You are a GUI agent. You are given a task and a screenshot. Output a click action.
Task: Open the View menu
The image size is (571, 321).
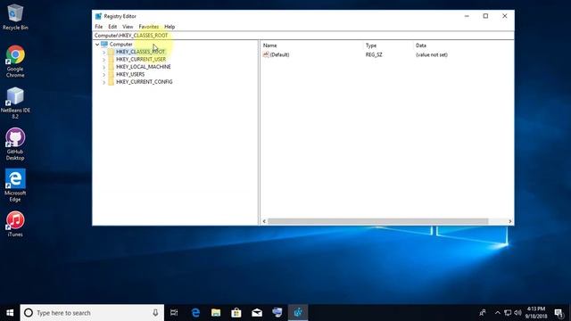pos(128,27)
